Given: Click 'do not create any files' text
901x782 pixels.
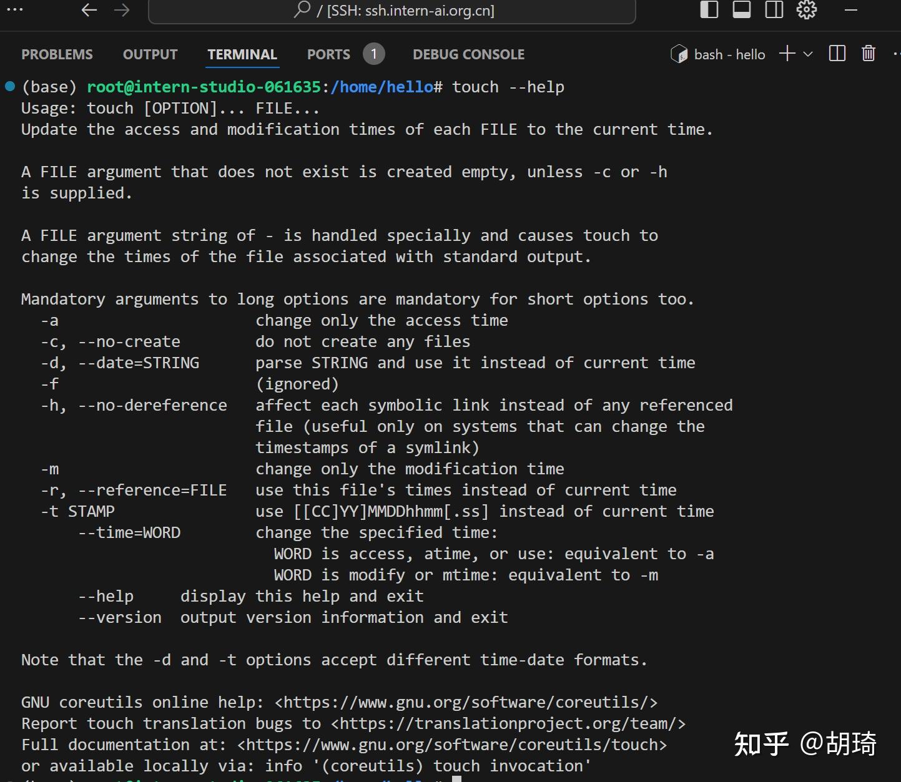Looking at the screenshot, I should [363, 341].
